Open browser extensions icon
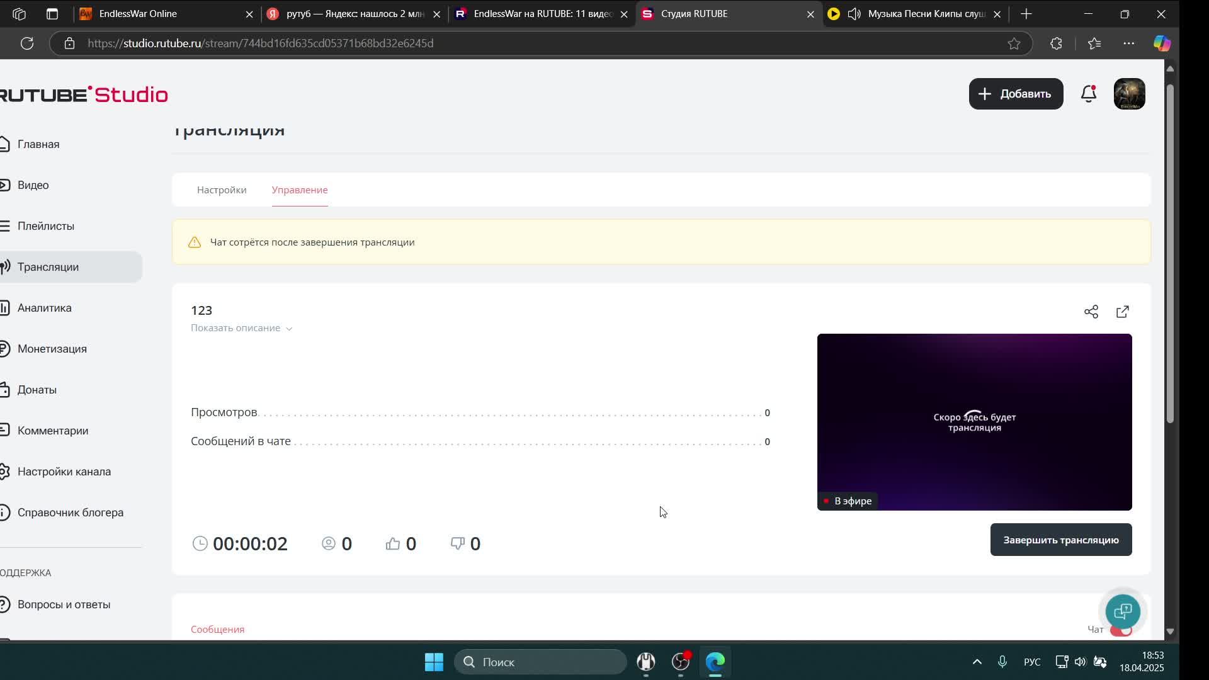Viewport: 1209px width, 680px height. click(1056, 43)
